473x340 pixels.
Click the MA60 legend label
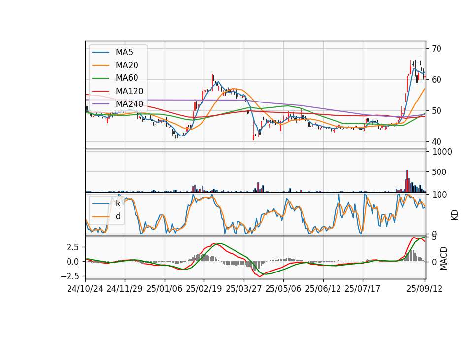127,78
